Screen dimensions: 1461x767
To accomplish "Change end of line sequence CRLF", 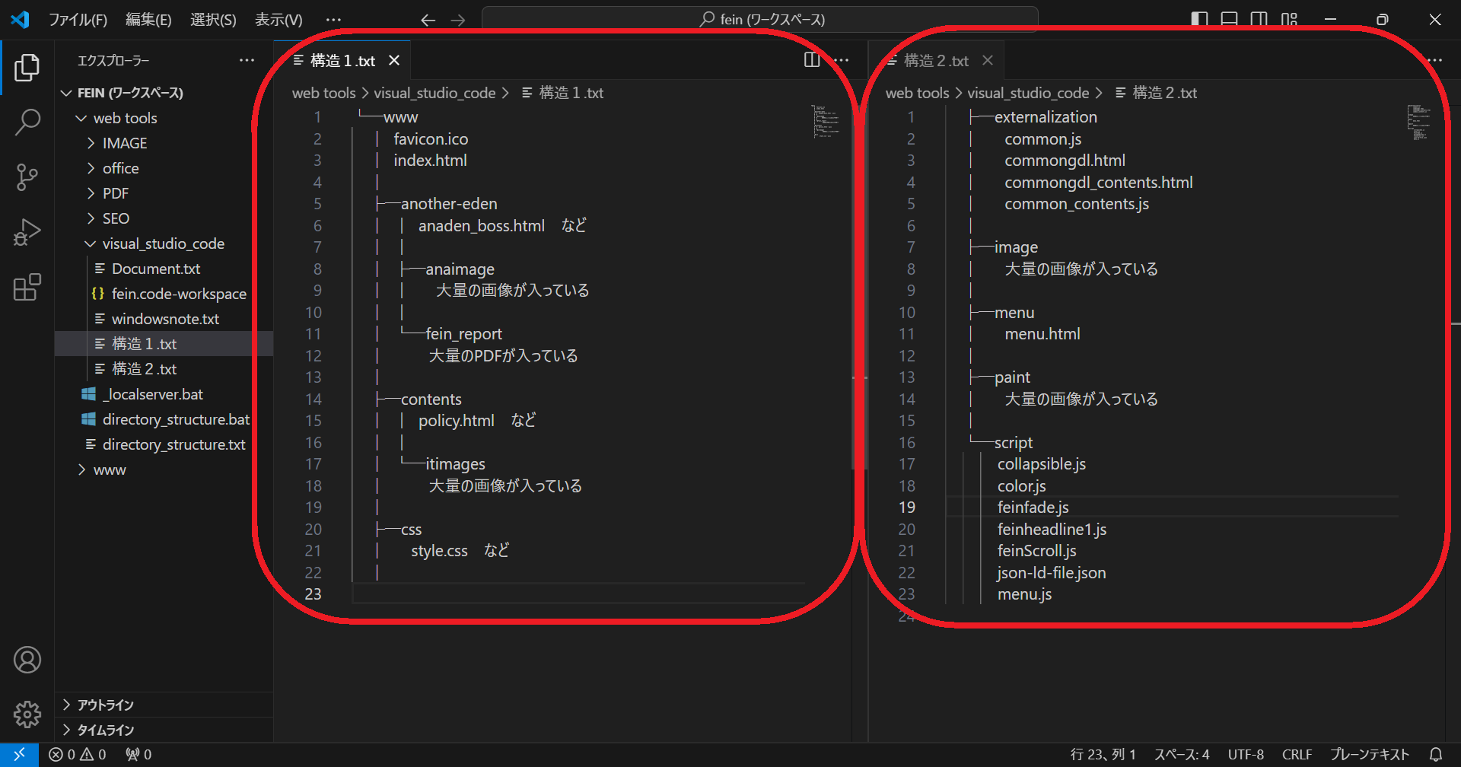I will tap(1297, 755).
